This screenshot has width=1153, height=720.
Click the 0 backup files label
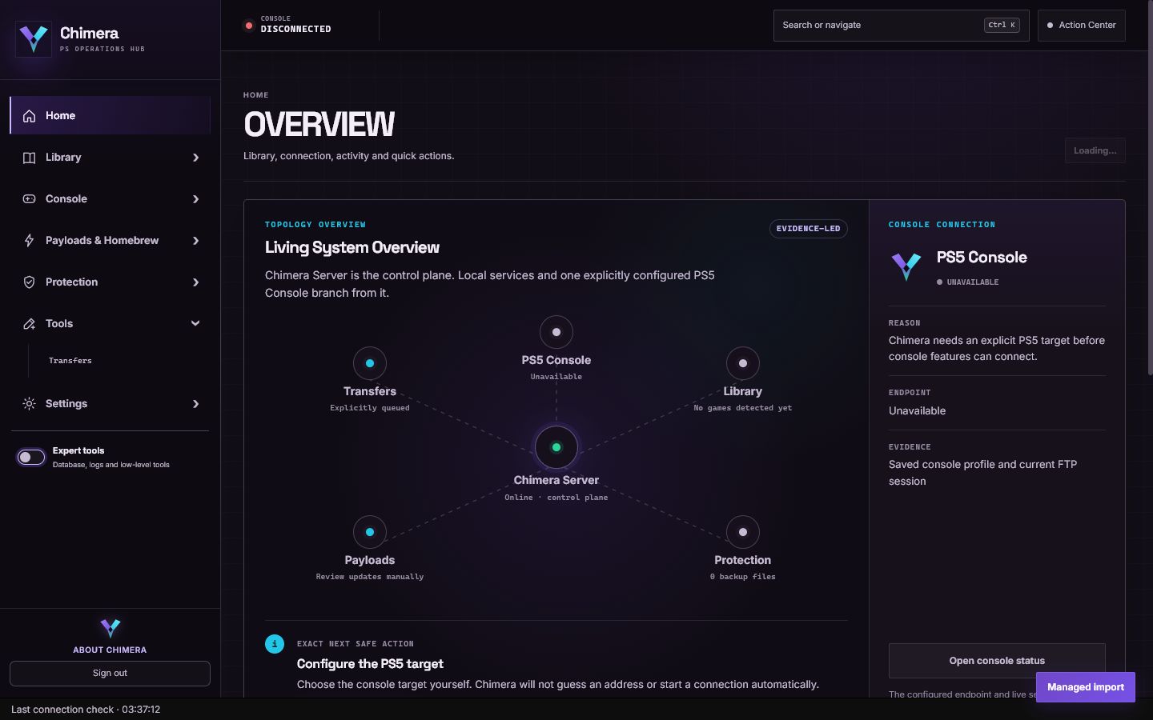(x=743, y=577)
